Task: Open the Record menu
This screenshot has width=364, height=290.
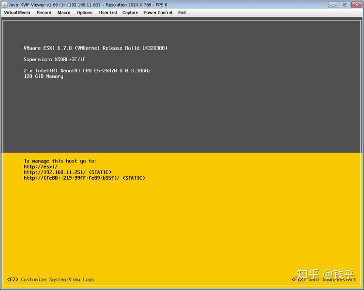Action: (44, 13)
